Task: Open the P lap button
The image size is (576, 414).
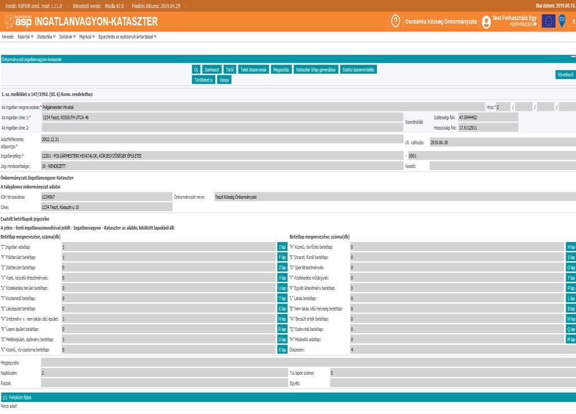Action: click(x=571, y=288)
